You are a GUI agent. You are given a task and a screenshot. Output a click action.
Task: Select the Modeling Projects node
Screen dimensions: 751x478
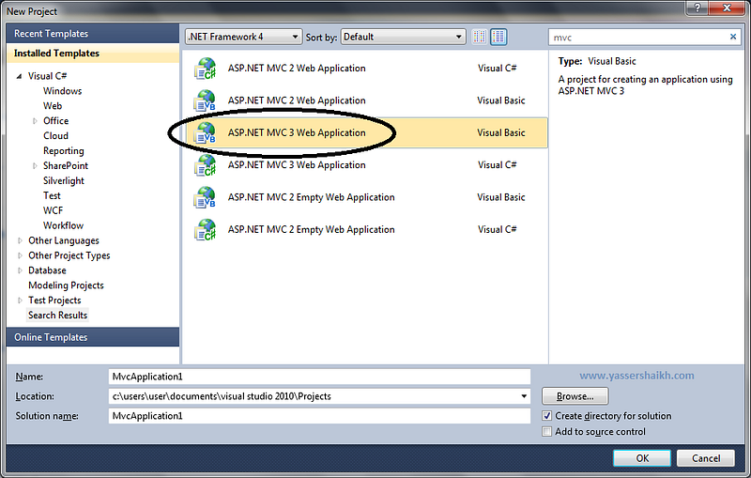pyautogui.click(x=66, y=285)
